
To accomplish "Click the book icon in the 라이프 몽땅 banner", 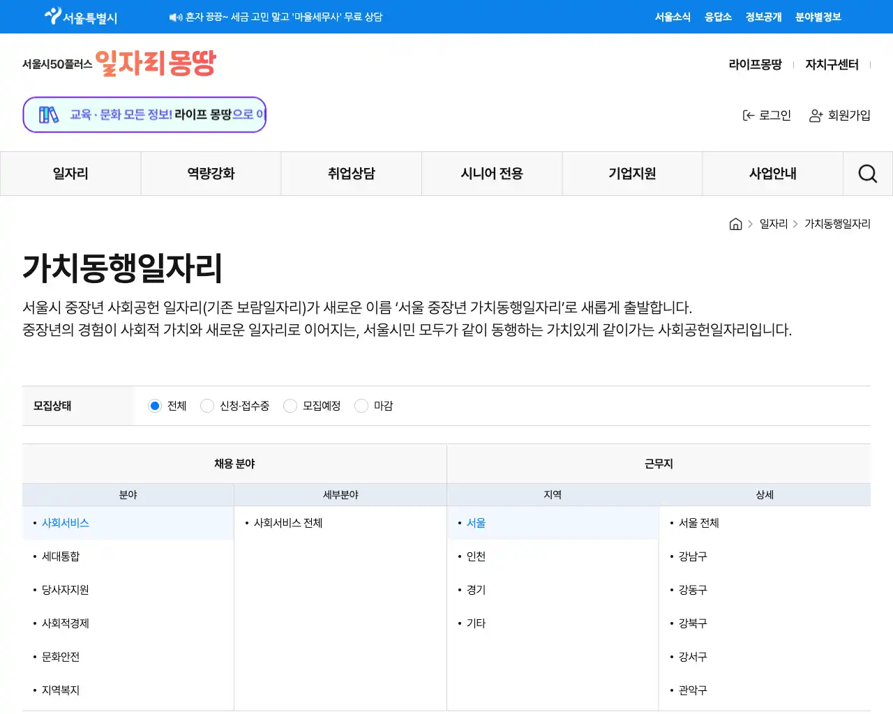I will (x=47, y=114).
